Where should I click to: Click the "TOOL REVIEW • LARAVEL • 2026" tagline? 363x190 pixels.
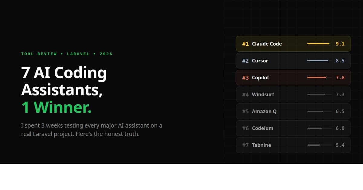coord(67,54)
